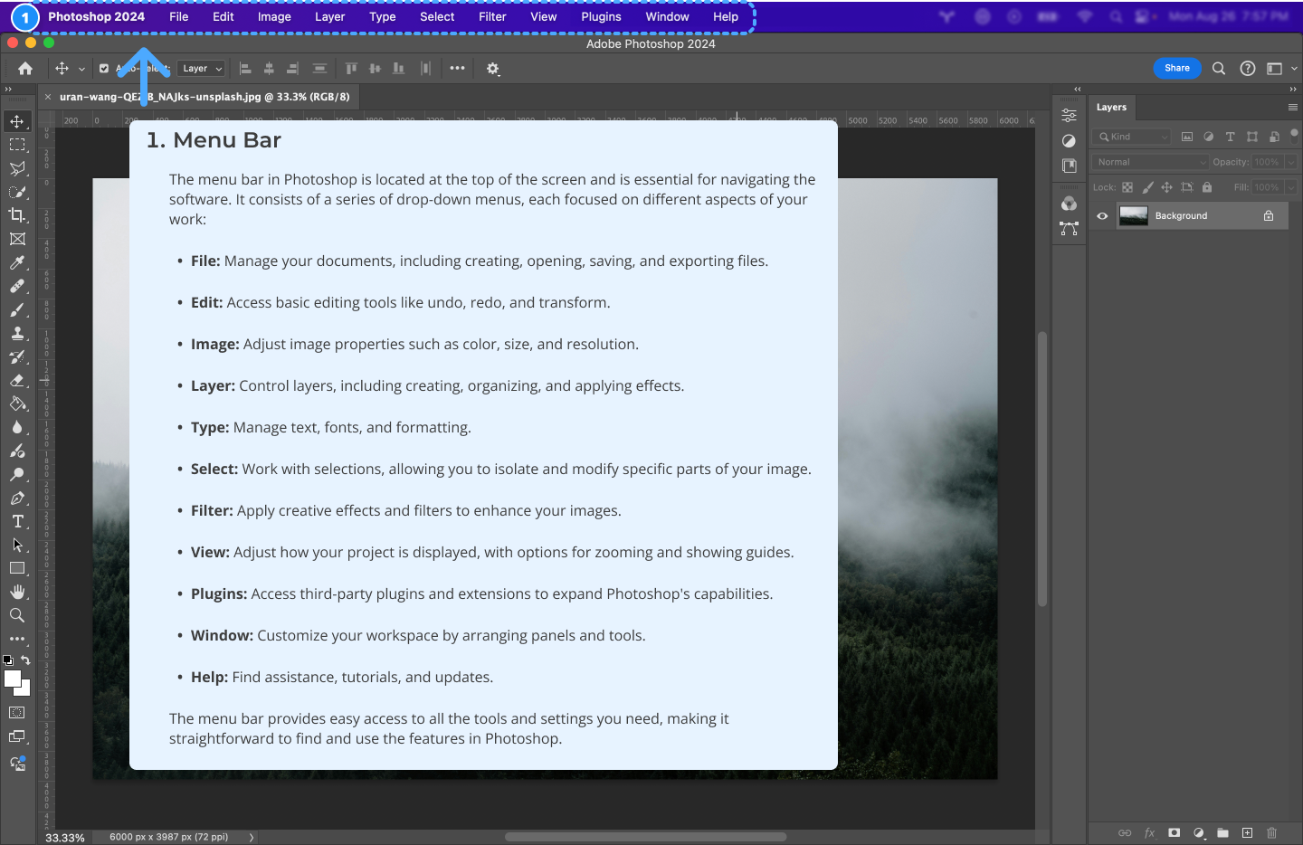
Task: Select the Clone Stamp tool
Action: (17, 333)
